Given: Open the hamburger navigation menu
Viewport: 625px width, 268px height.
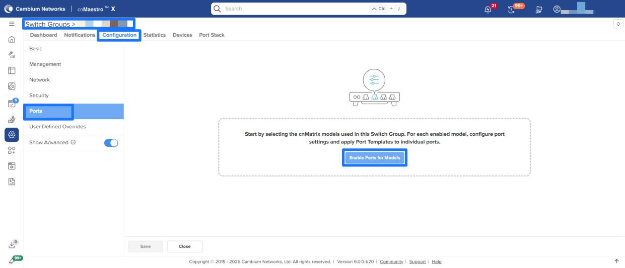Looking at the screenshot, I should click(x=11, y=24).
